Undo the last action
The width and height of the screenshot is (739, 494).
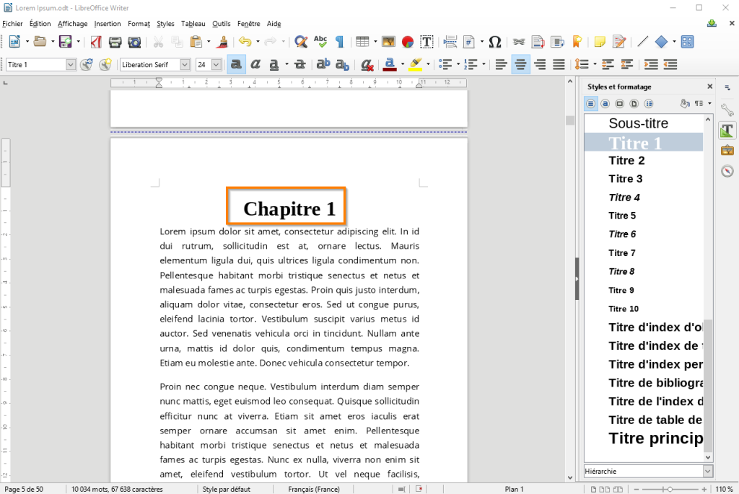(x=245, y=42)
